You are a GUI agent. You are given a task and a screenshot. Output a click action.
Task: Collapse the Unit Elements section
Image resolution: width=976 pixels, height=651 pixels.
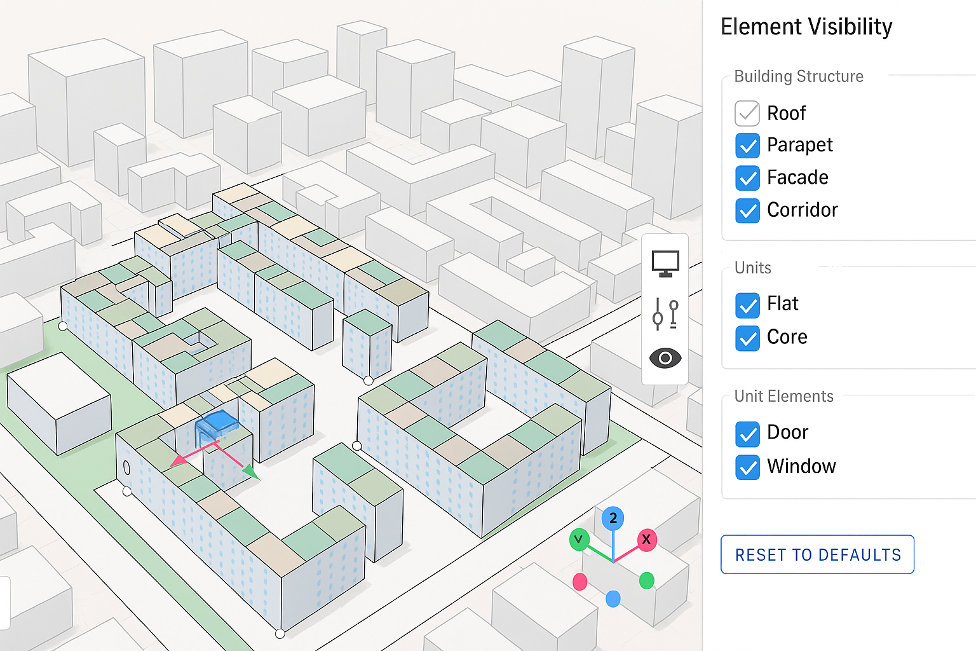783,396
